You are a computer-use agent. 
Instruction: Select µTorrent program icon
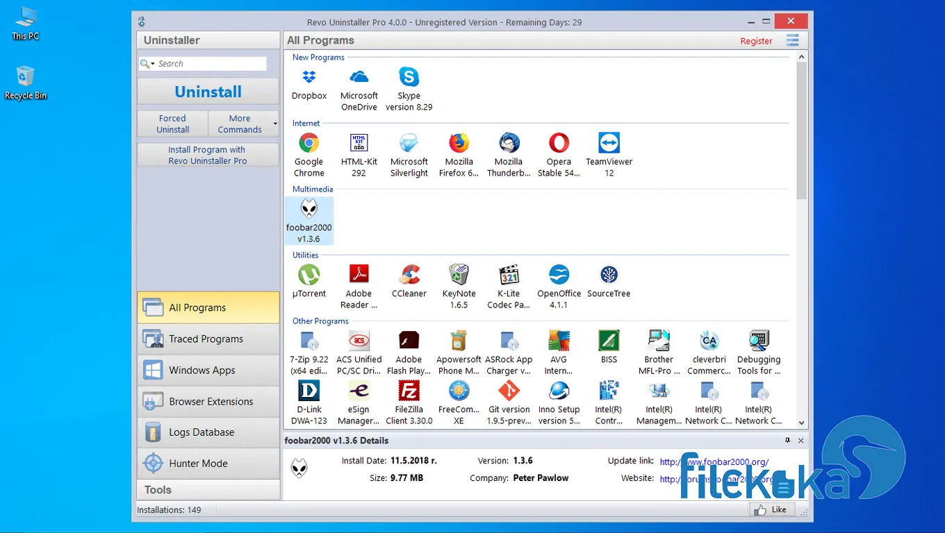(x=309, y=275)
